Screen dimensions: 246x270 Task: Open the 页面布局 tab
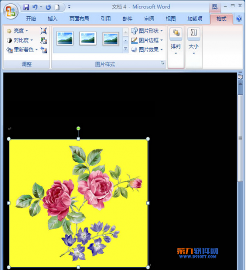pyautogui.click(x=79, y=19)
